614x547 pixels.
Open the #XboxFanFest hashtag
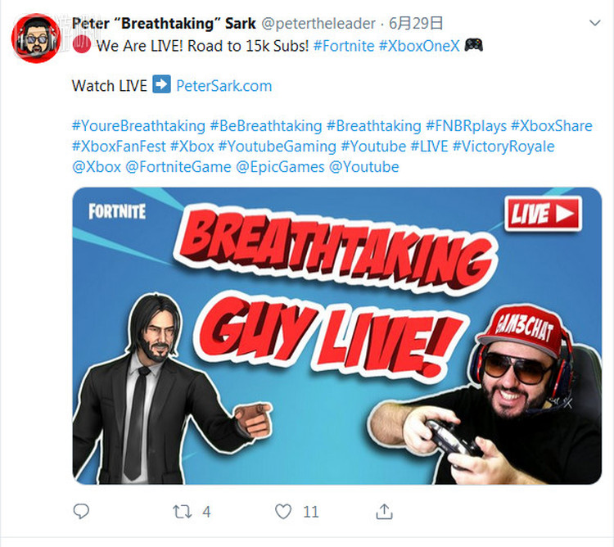pyautogui.click(x=119, y=147)
